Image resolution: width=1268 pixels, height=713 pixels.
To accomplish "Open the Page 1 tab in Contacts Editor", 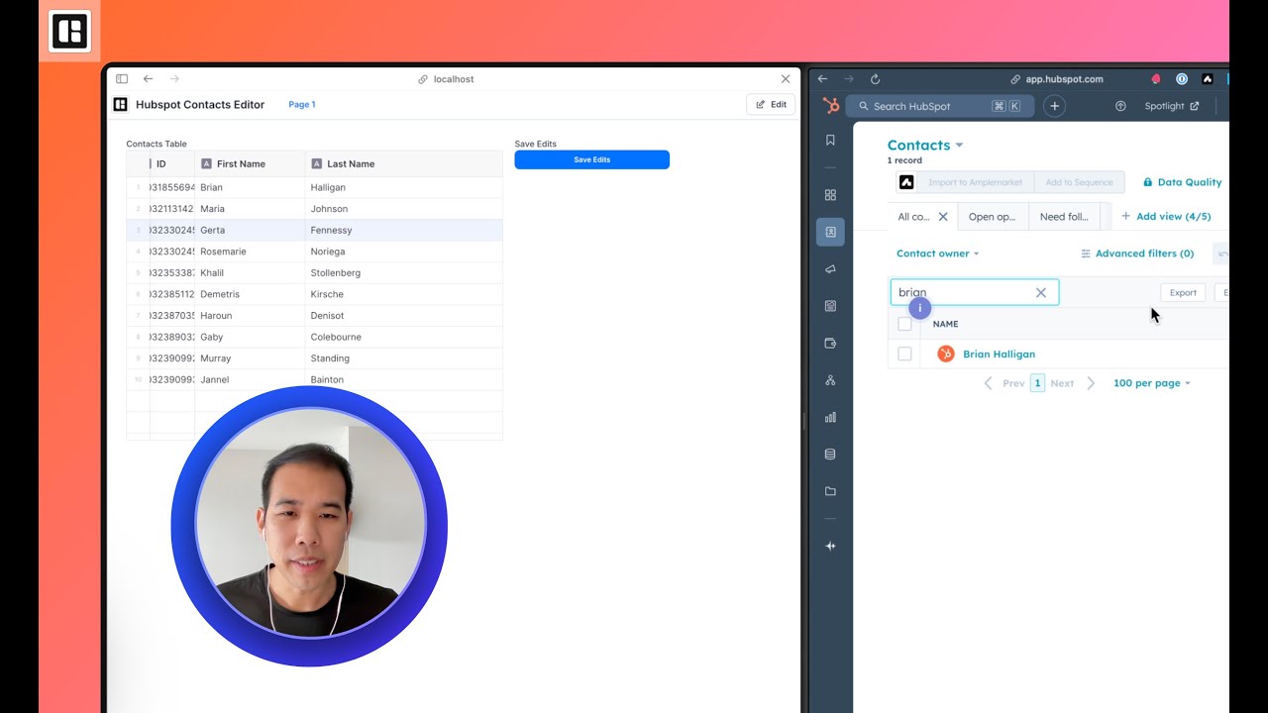I will 301,104.
